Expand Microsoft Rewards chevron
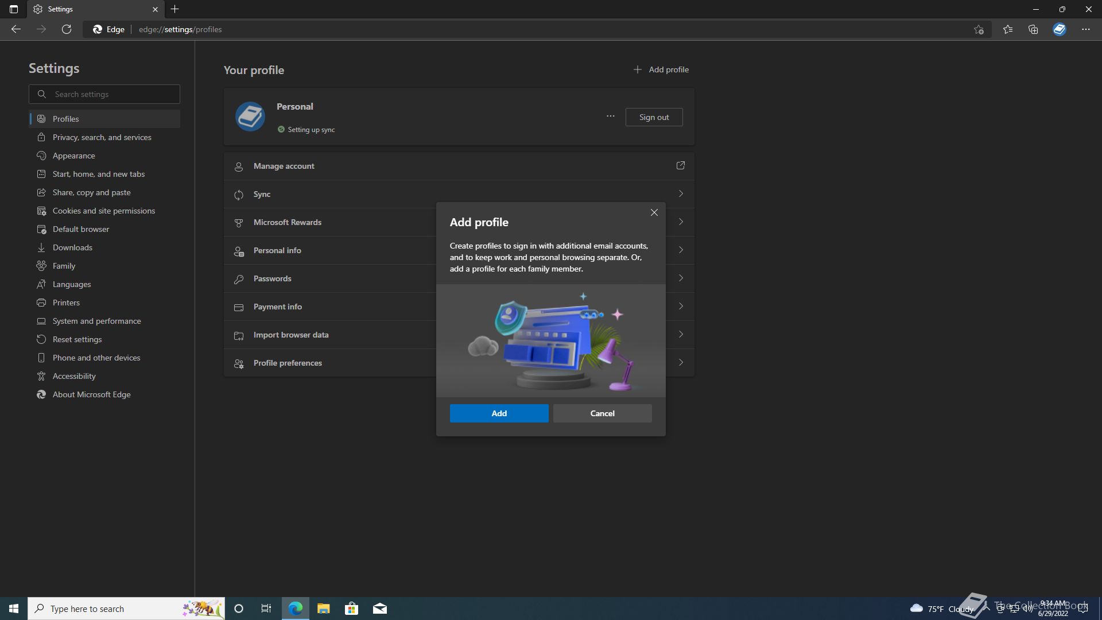This screenshot has width=1102, height=620. 681,222
